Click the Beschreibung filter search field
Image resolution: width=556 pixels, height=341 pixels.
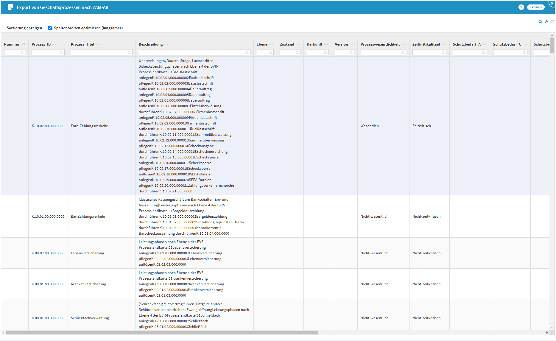[192, 52]
